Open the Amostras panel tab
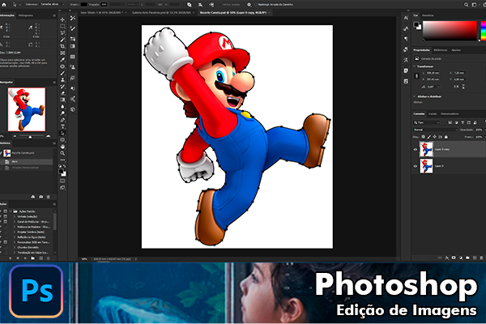Screen dimensions: 486x324 click(428, 15)
